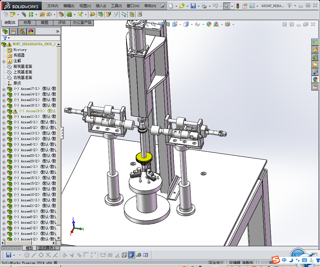Open the Hide/Show Items glasses dropdown
The height and width of the screenshot is (267, 320).
[197, 24]
